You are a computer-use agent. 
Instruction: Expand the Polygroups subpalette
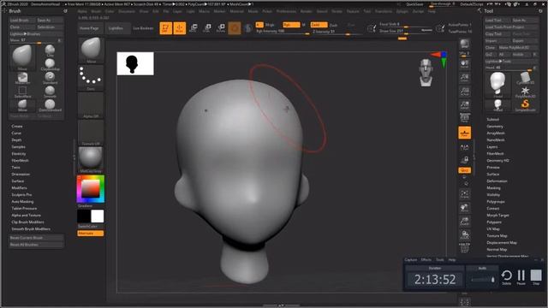[x=496, y=202]
